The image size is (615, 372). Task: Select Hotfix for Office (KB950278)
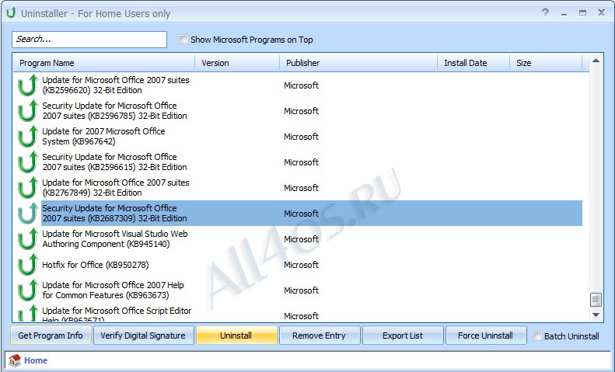[x=96, y=265]
